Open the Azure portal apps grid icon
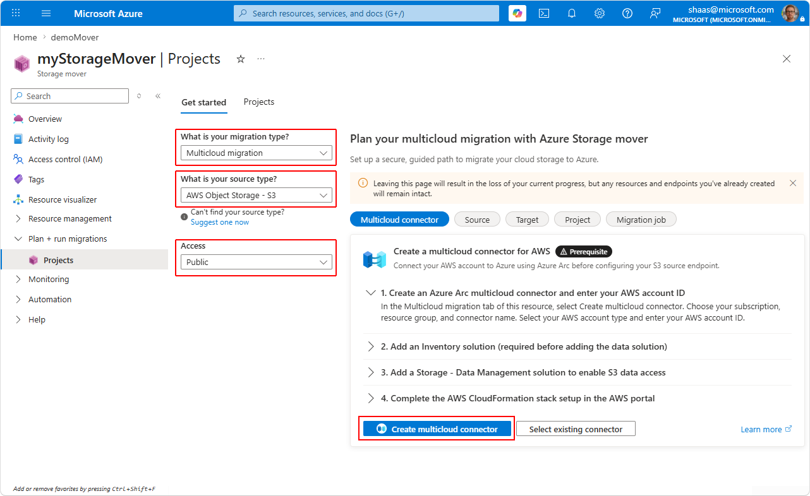This screenshot has width=810, height=496. 16,13
